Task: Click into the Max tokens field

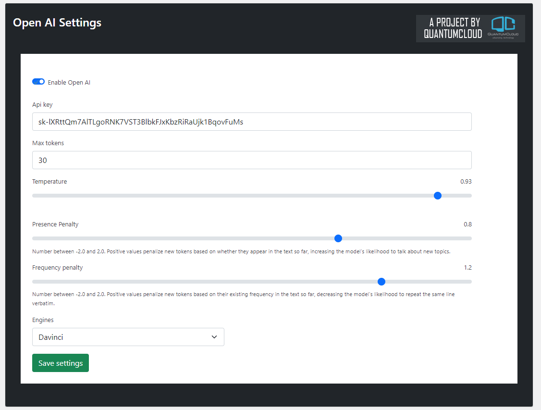Action: (x=252, y=160)
